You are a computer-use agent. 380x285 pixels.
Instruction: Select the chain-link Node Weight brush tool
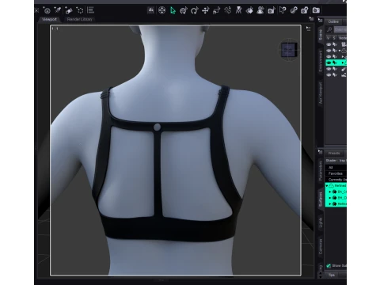(294, 10)
